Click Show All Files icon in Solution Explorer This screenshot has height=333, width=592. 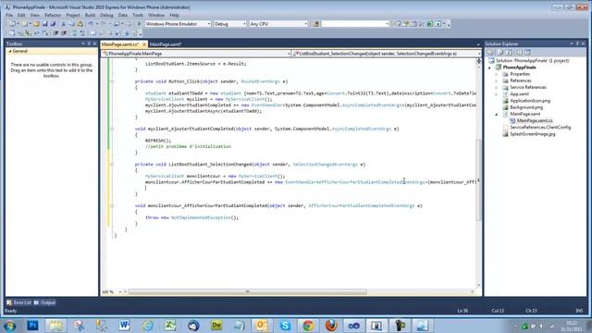[500, 53]
